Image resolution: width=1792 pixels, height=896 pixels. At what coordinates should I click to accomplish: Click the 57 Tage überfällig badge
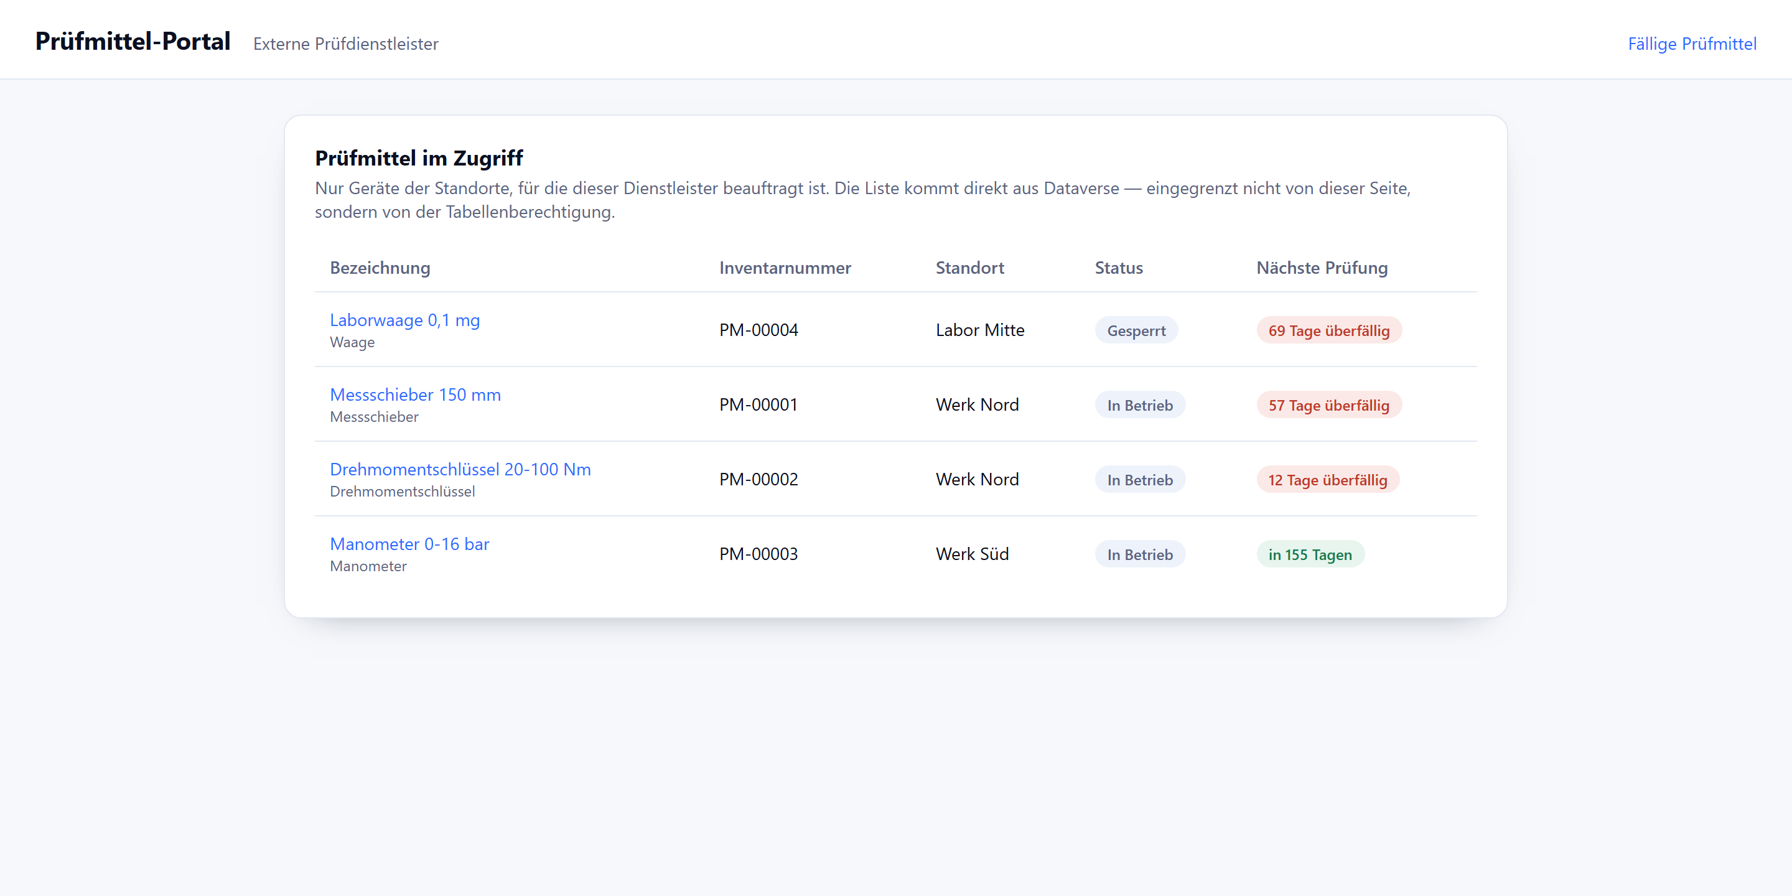point(1328,405)
